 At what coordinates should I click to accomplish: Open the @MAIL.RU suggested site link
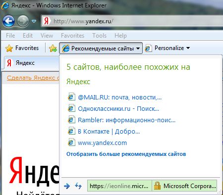[x=119, y=97]
